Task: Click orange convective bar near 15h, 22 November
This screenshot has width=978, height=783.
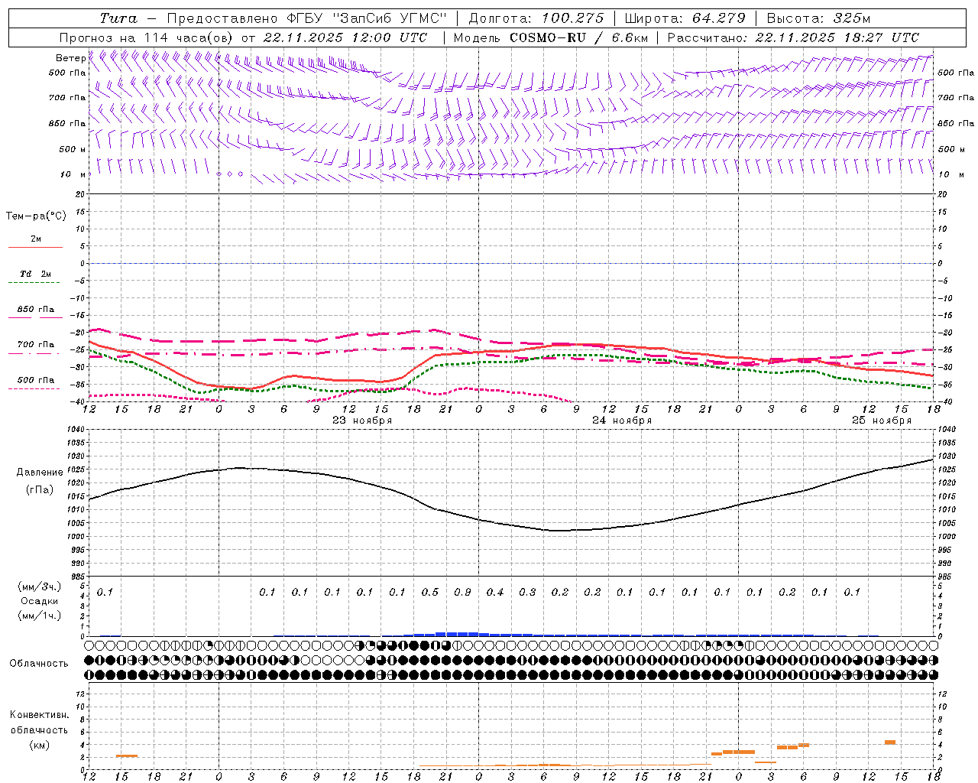Action: click(x=127, y=756)
